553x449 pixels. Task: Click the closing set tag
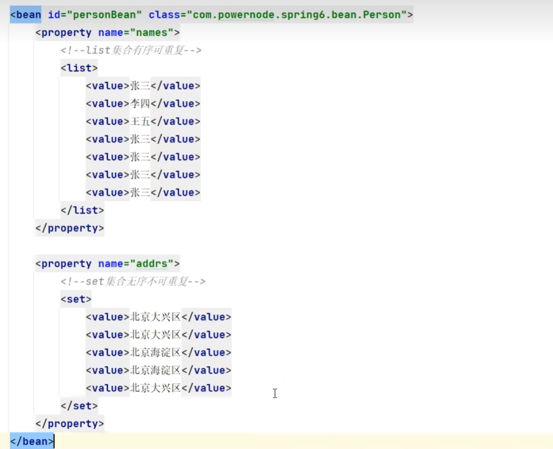pos(79,405)
